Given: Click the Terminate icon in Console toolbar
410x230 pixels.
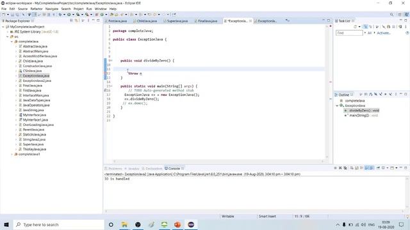Looking at the screenshot, I should click(x=335, y=168).
